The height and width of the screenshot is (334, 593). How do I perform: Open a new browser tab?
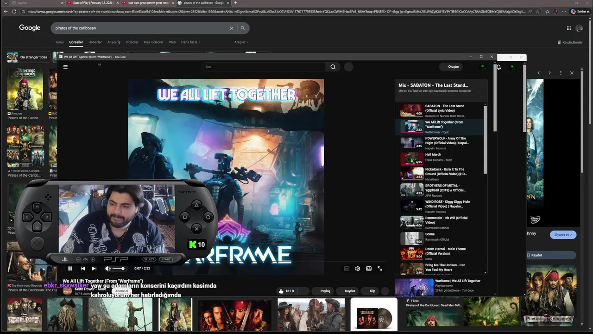pyautogui.click(x=235, y=3)
